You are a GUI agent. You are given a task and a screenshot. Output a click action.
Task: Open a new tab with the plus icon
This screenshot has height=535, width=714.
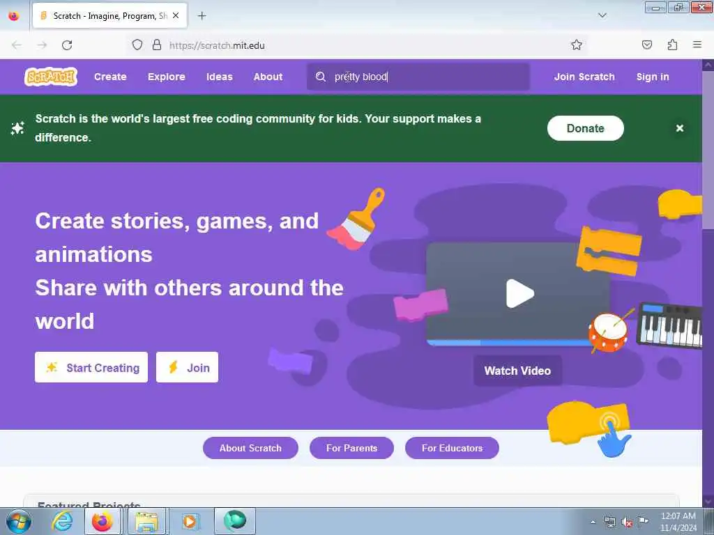pos(202,16)
